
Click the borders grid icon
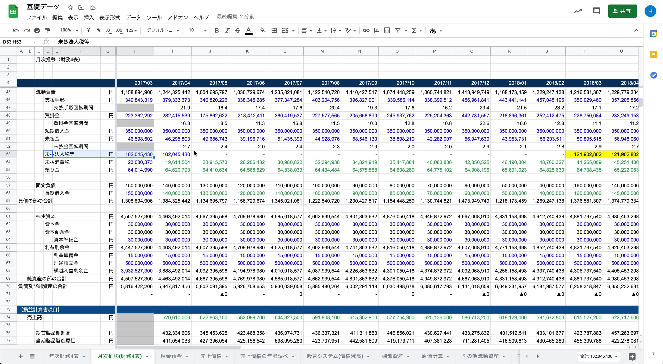click(274, 30)
